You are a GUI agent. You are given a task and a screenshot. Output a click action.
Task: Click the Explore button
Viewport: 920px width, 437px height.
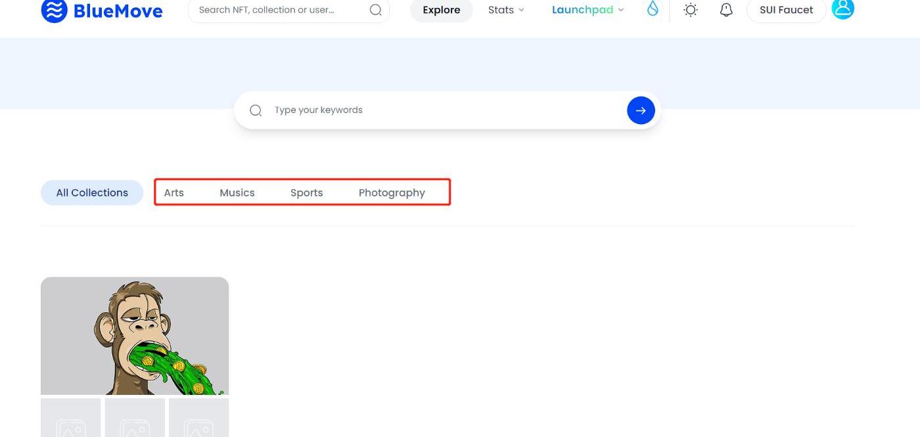coord(441,10)
